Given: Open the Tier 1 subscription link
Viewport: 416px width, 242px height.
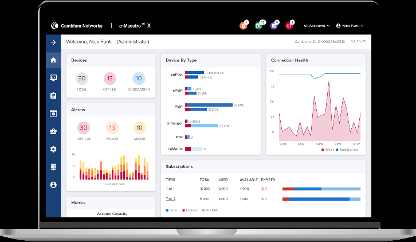Looking at the screenshot, I should (x=170, y=188).
